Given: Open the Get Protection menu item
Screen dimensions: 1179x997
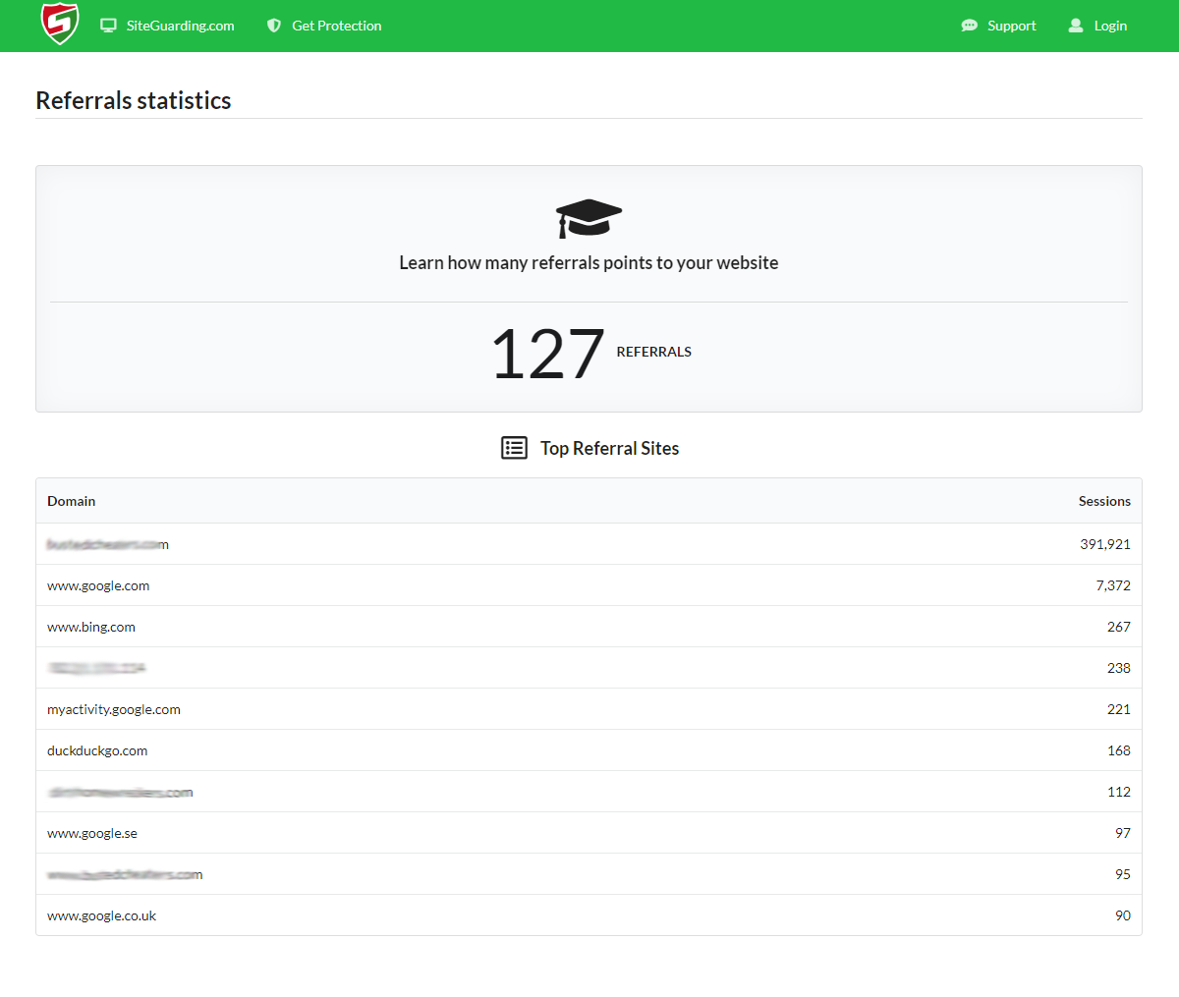Looking at the screenshot, I should point(337,26).
